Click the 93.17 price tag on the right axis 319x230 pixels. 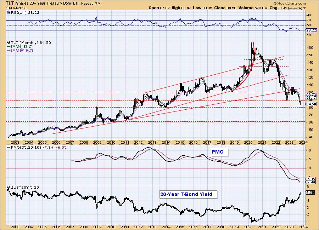pos(311,98)
